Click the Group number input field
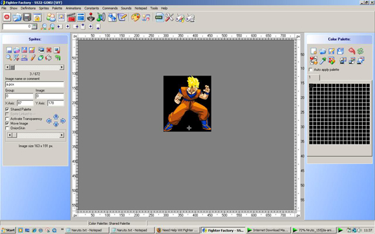Screen dimensions: 375x234 click(19, 96)
